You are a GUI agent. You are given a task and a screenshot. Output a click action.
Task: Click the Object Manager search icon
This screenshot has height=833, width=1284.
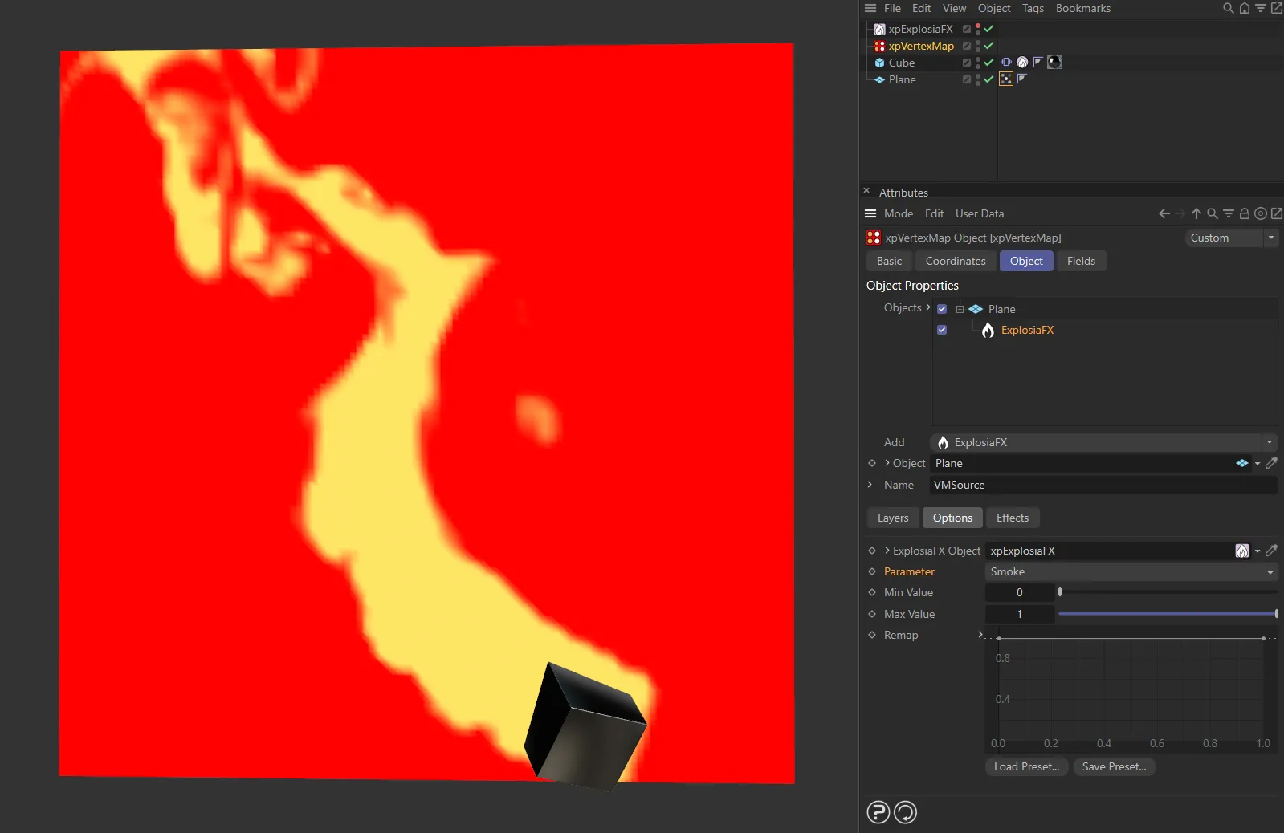tap(1228, 8)
